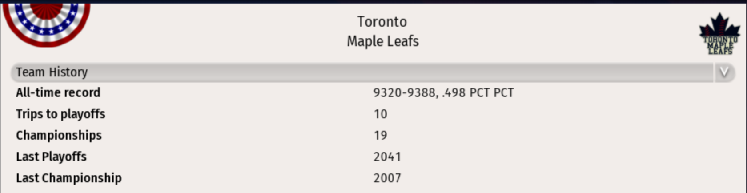This screenshot has width=747, height=193.
Task: Click the last playoffs year 2041
Action: (387, 157)
